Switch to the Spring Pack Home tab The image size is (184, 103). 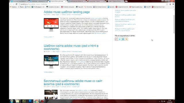96,1
